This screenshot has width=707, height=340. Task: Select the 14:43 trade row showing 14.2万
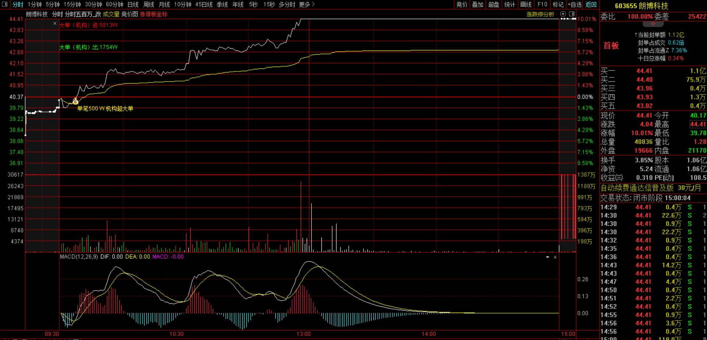653,265
